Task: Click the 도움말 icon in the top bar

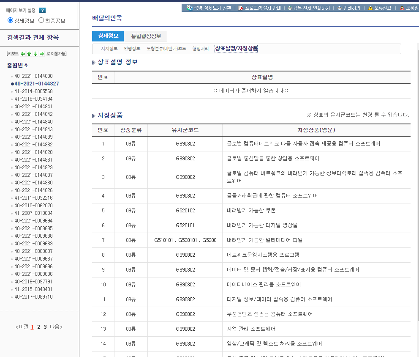Action: pos(402,8)
